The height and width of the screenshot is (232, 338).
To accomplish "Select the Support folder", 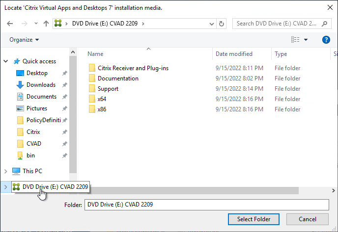I will click(108, 89).
